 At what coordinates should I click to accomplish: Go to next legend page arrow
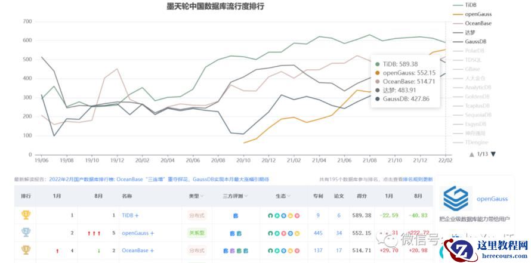(x=493, y=154)
